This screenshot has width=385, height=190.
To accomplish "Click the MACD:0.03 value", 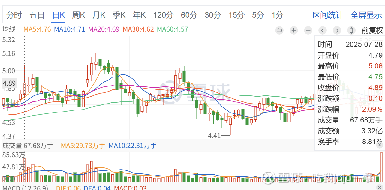I will (x=130, y=188).
